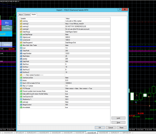
Task: Click the icon beside warning4 variable
Action: (21, 29)
